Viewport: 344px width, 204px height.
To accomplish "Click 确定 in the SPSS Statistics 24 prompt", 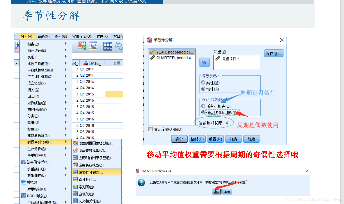I will [x=217, y=192].
